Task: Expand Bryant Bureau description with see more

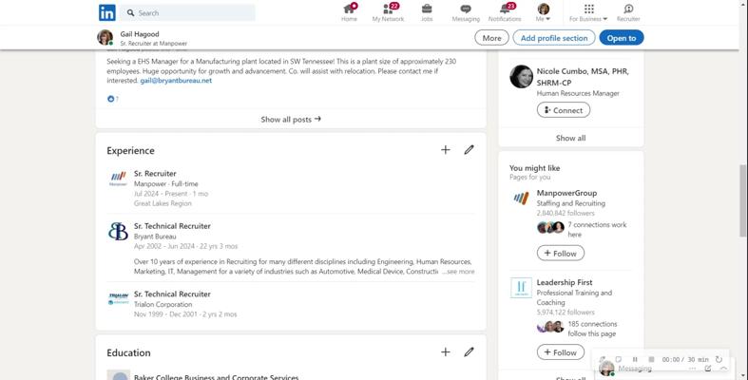Action: pos(458,272)
